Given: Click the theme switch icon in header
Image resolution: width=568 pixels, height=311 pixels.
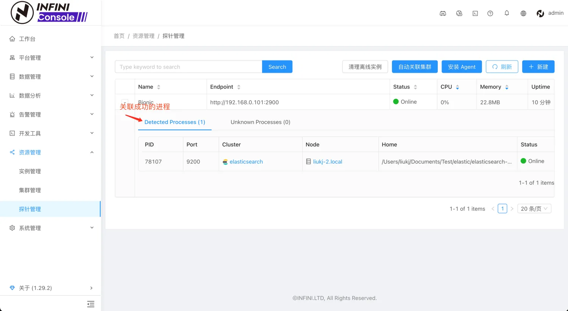Looking at the screenshot, I should click(459, 13).
